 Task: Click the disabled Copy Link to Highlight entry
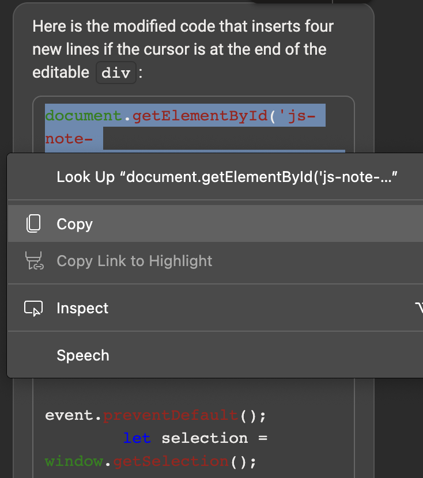point(134,260)
